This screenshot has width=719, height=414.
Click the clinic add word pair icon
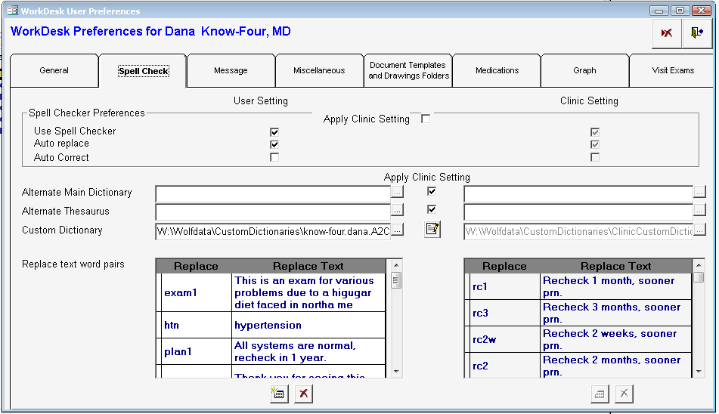tap(600, 394)
